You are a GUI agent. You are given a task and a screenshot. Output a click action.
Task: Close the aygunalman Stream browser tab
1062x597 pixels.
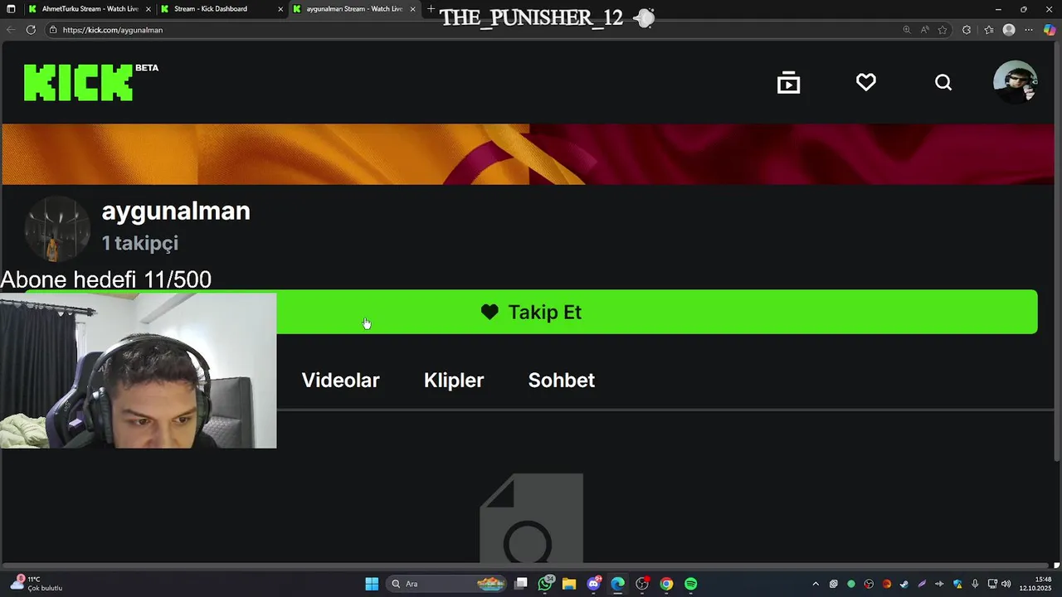(x=412, y=9)
